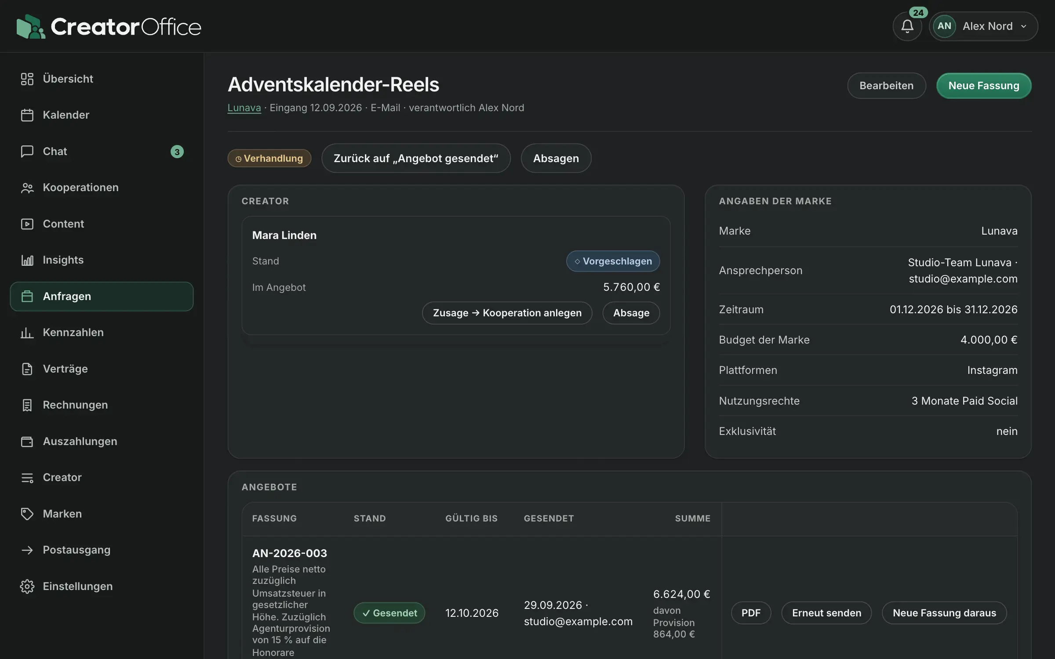
Task: Go to the Kennzahlen section label
Action: tap(73, 333)
